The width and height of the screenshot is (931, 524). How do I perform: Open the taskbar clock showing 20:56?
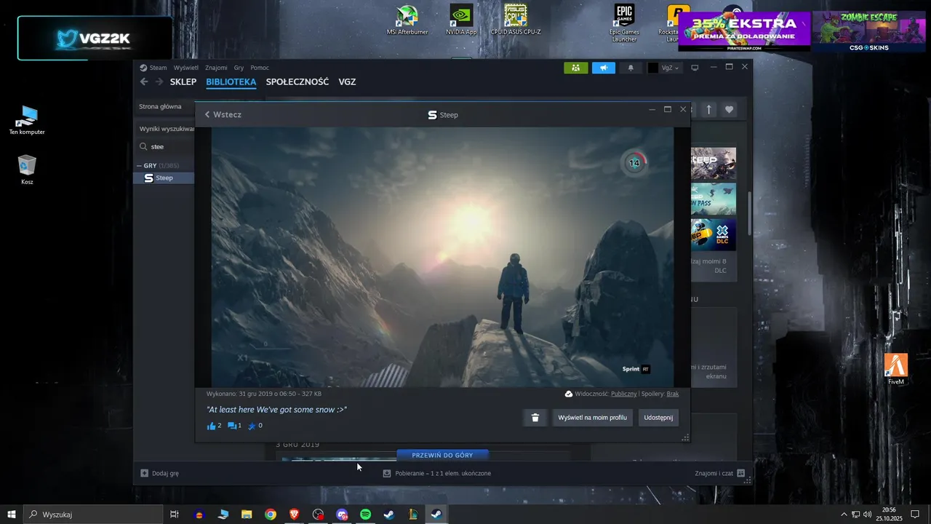tap(889, 515)
